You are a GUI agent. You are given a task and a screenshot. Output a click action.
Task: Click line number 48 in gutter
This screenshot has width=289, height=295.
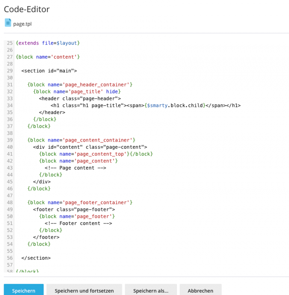click(10, 203)
